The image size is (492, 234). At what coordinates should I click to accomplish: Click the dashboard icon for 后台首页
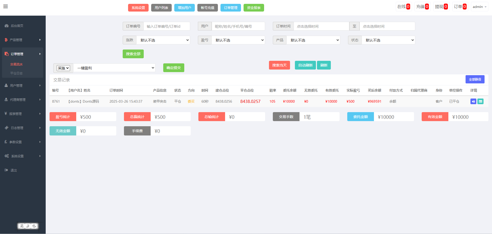coord(7,26)
